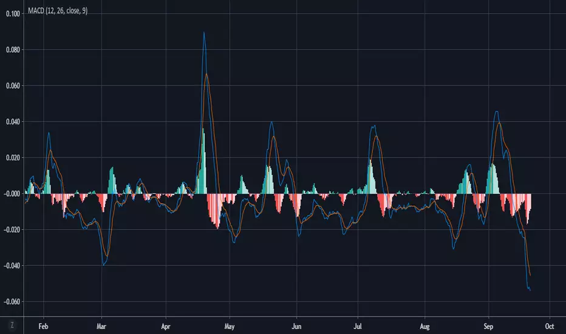Click the tallest green histogram bar in April
Screen dimensions: 566x334
coord(203,161)
